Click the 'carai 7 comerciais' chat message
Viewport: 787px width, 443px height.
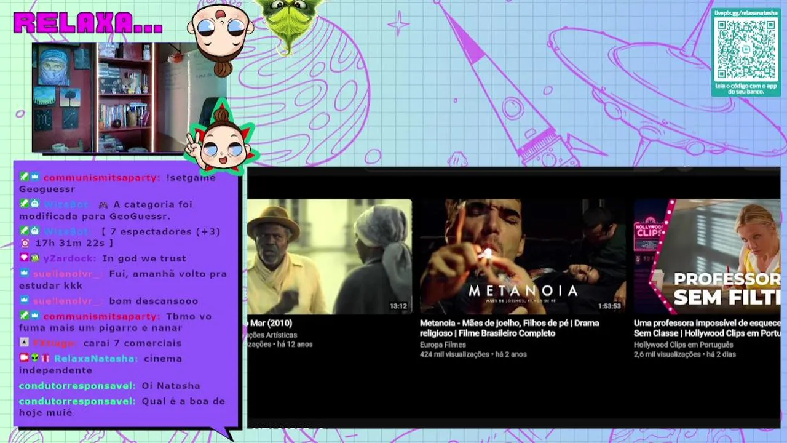click(132, 343)
